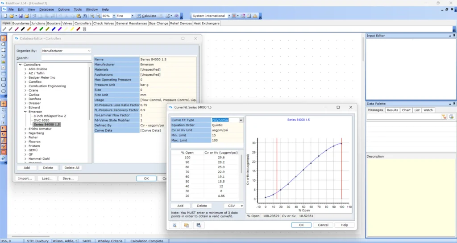Select the coil pipe icon
457x243 pixels.
[x=84, y=29]
